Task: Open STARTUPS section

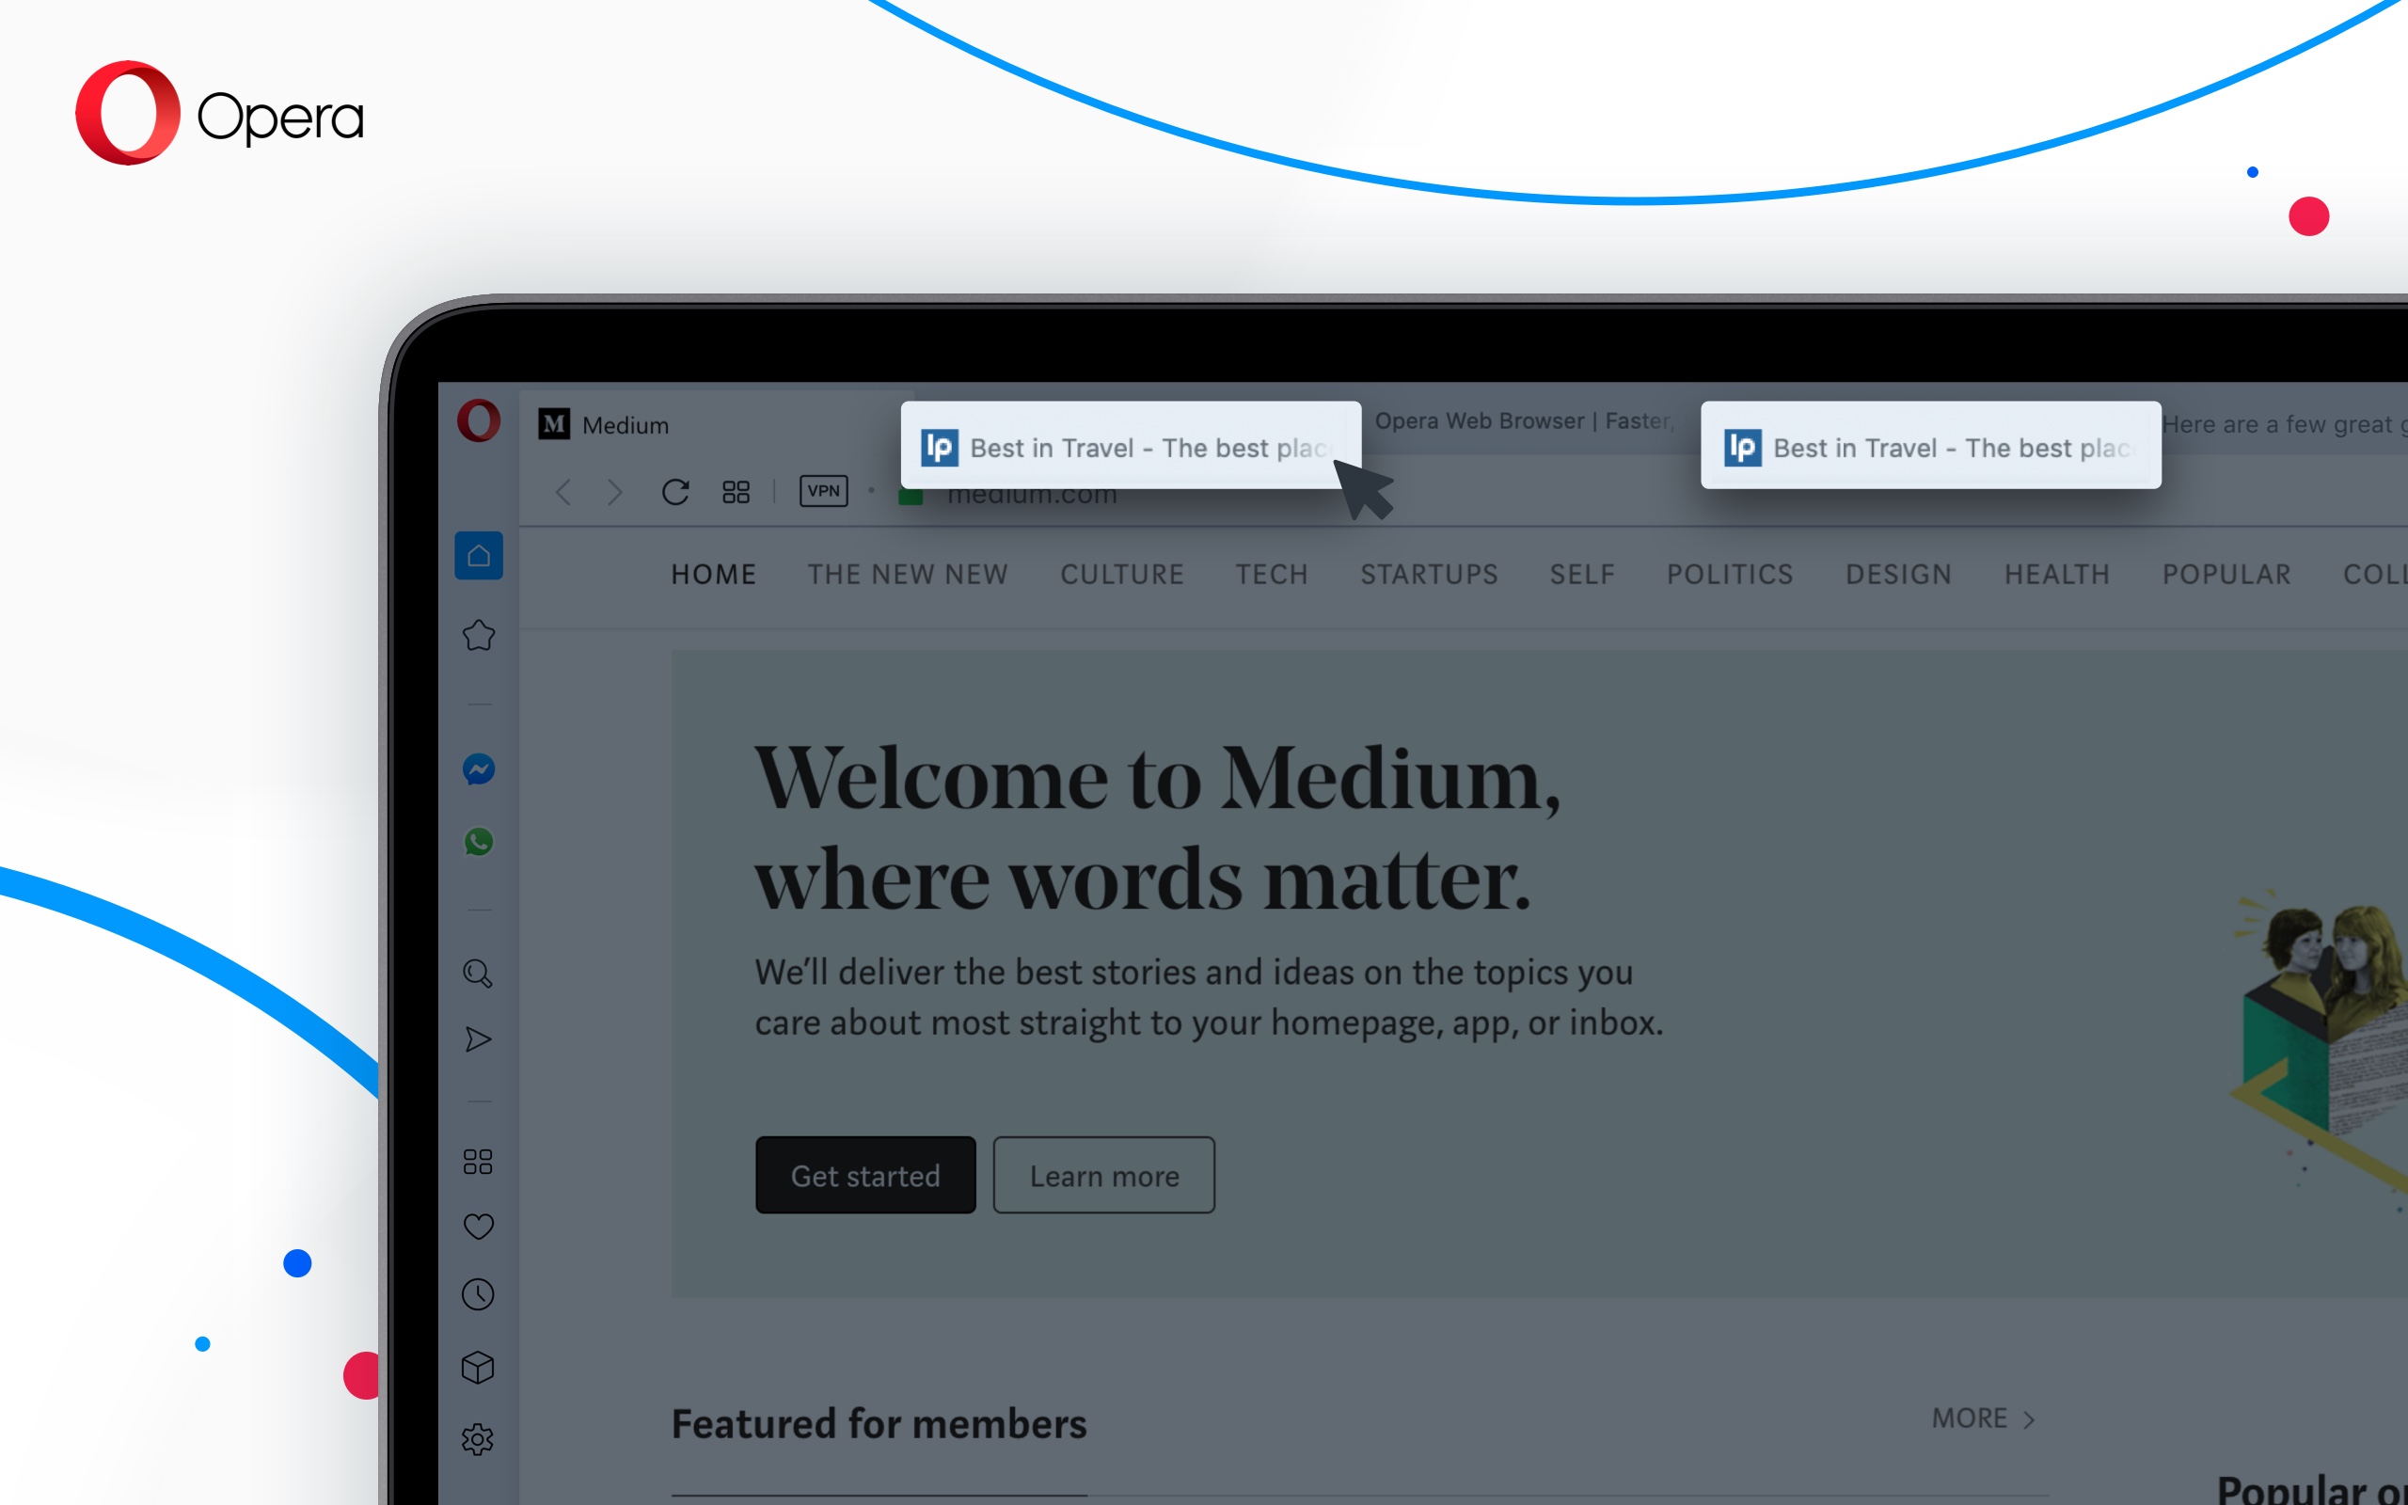Action: coord(1429,575)
